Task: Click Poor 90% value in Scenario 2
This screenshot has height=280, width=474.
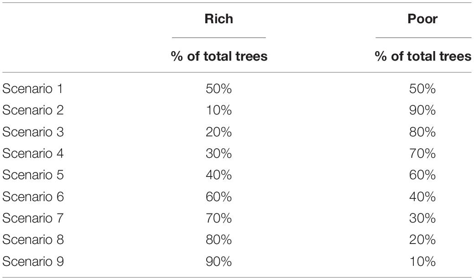Action: [x=422, y=110]
